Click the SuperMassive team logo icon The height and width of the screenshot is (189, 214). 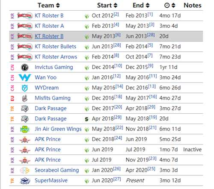25,181
